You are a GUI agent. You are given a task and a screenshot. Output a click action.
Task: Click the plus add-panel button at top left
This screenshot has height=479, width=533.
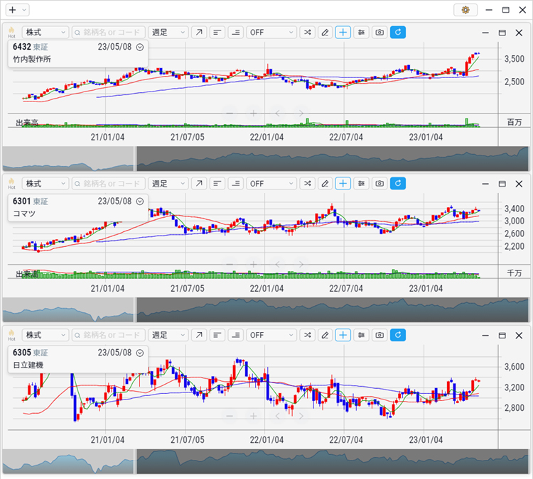coord(12,10)
